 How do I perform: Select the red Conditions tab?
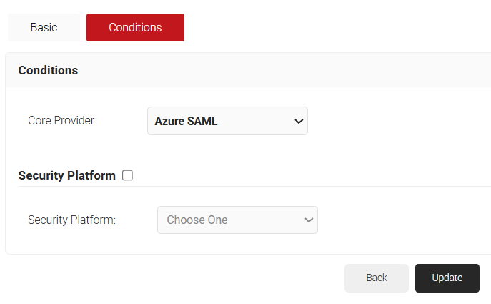(135, 28)
